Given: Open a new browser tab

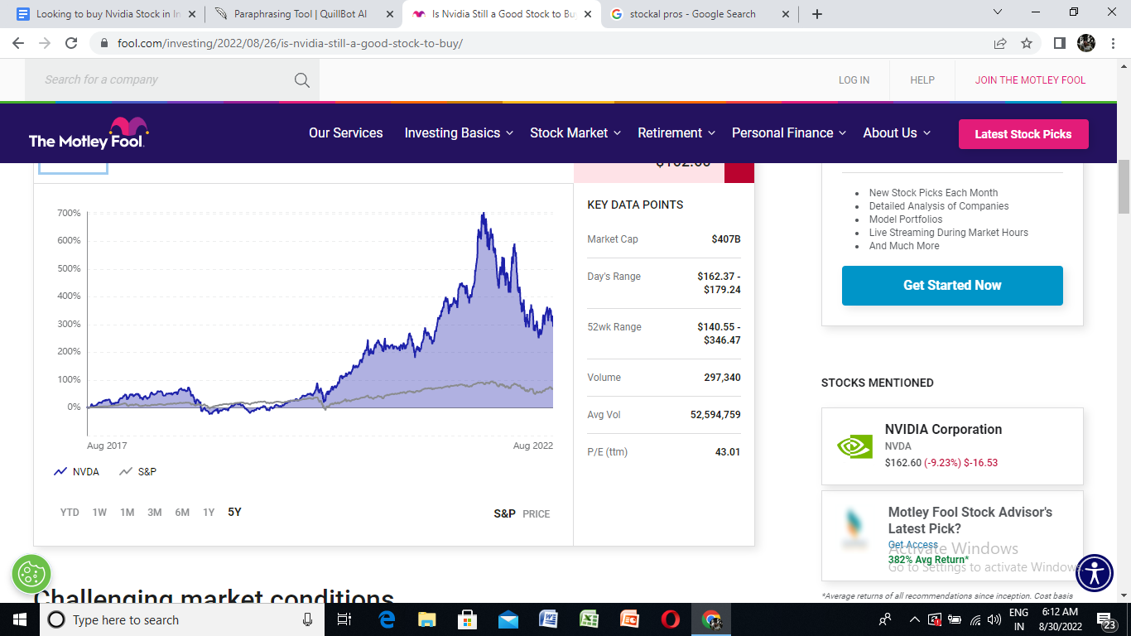Looking at the screenshot, I should pyautogui.click(x=817, y=14).
